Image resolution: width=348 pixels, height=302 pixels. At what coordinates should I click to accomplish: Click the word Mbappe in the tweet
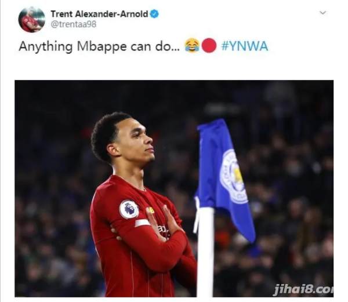click(102, 47)
